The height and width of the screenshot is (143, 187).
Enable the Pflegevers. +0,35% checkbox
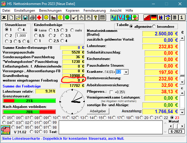click(x=111, y=92)
